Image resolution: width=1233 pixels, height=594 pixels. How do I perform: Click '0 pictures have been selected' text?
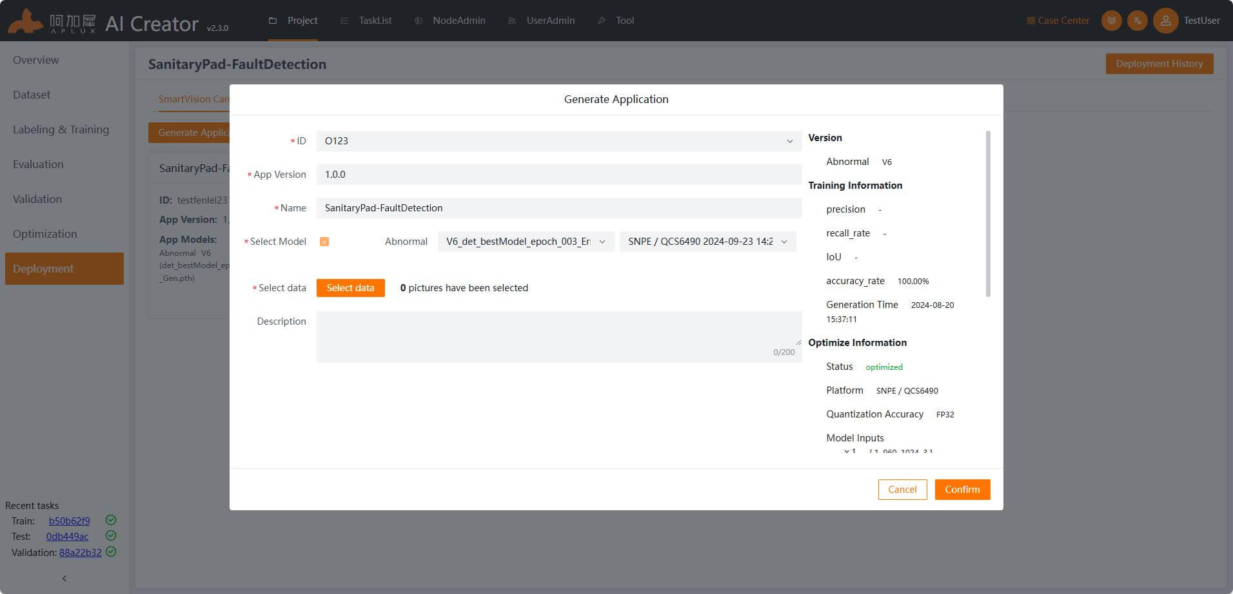(x=464, y=288)
